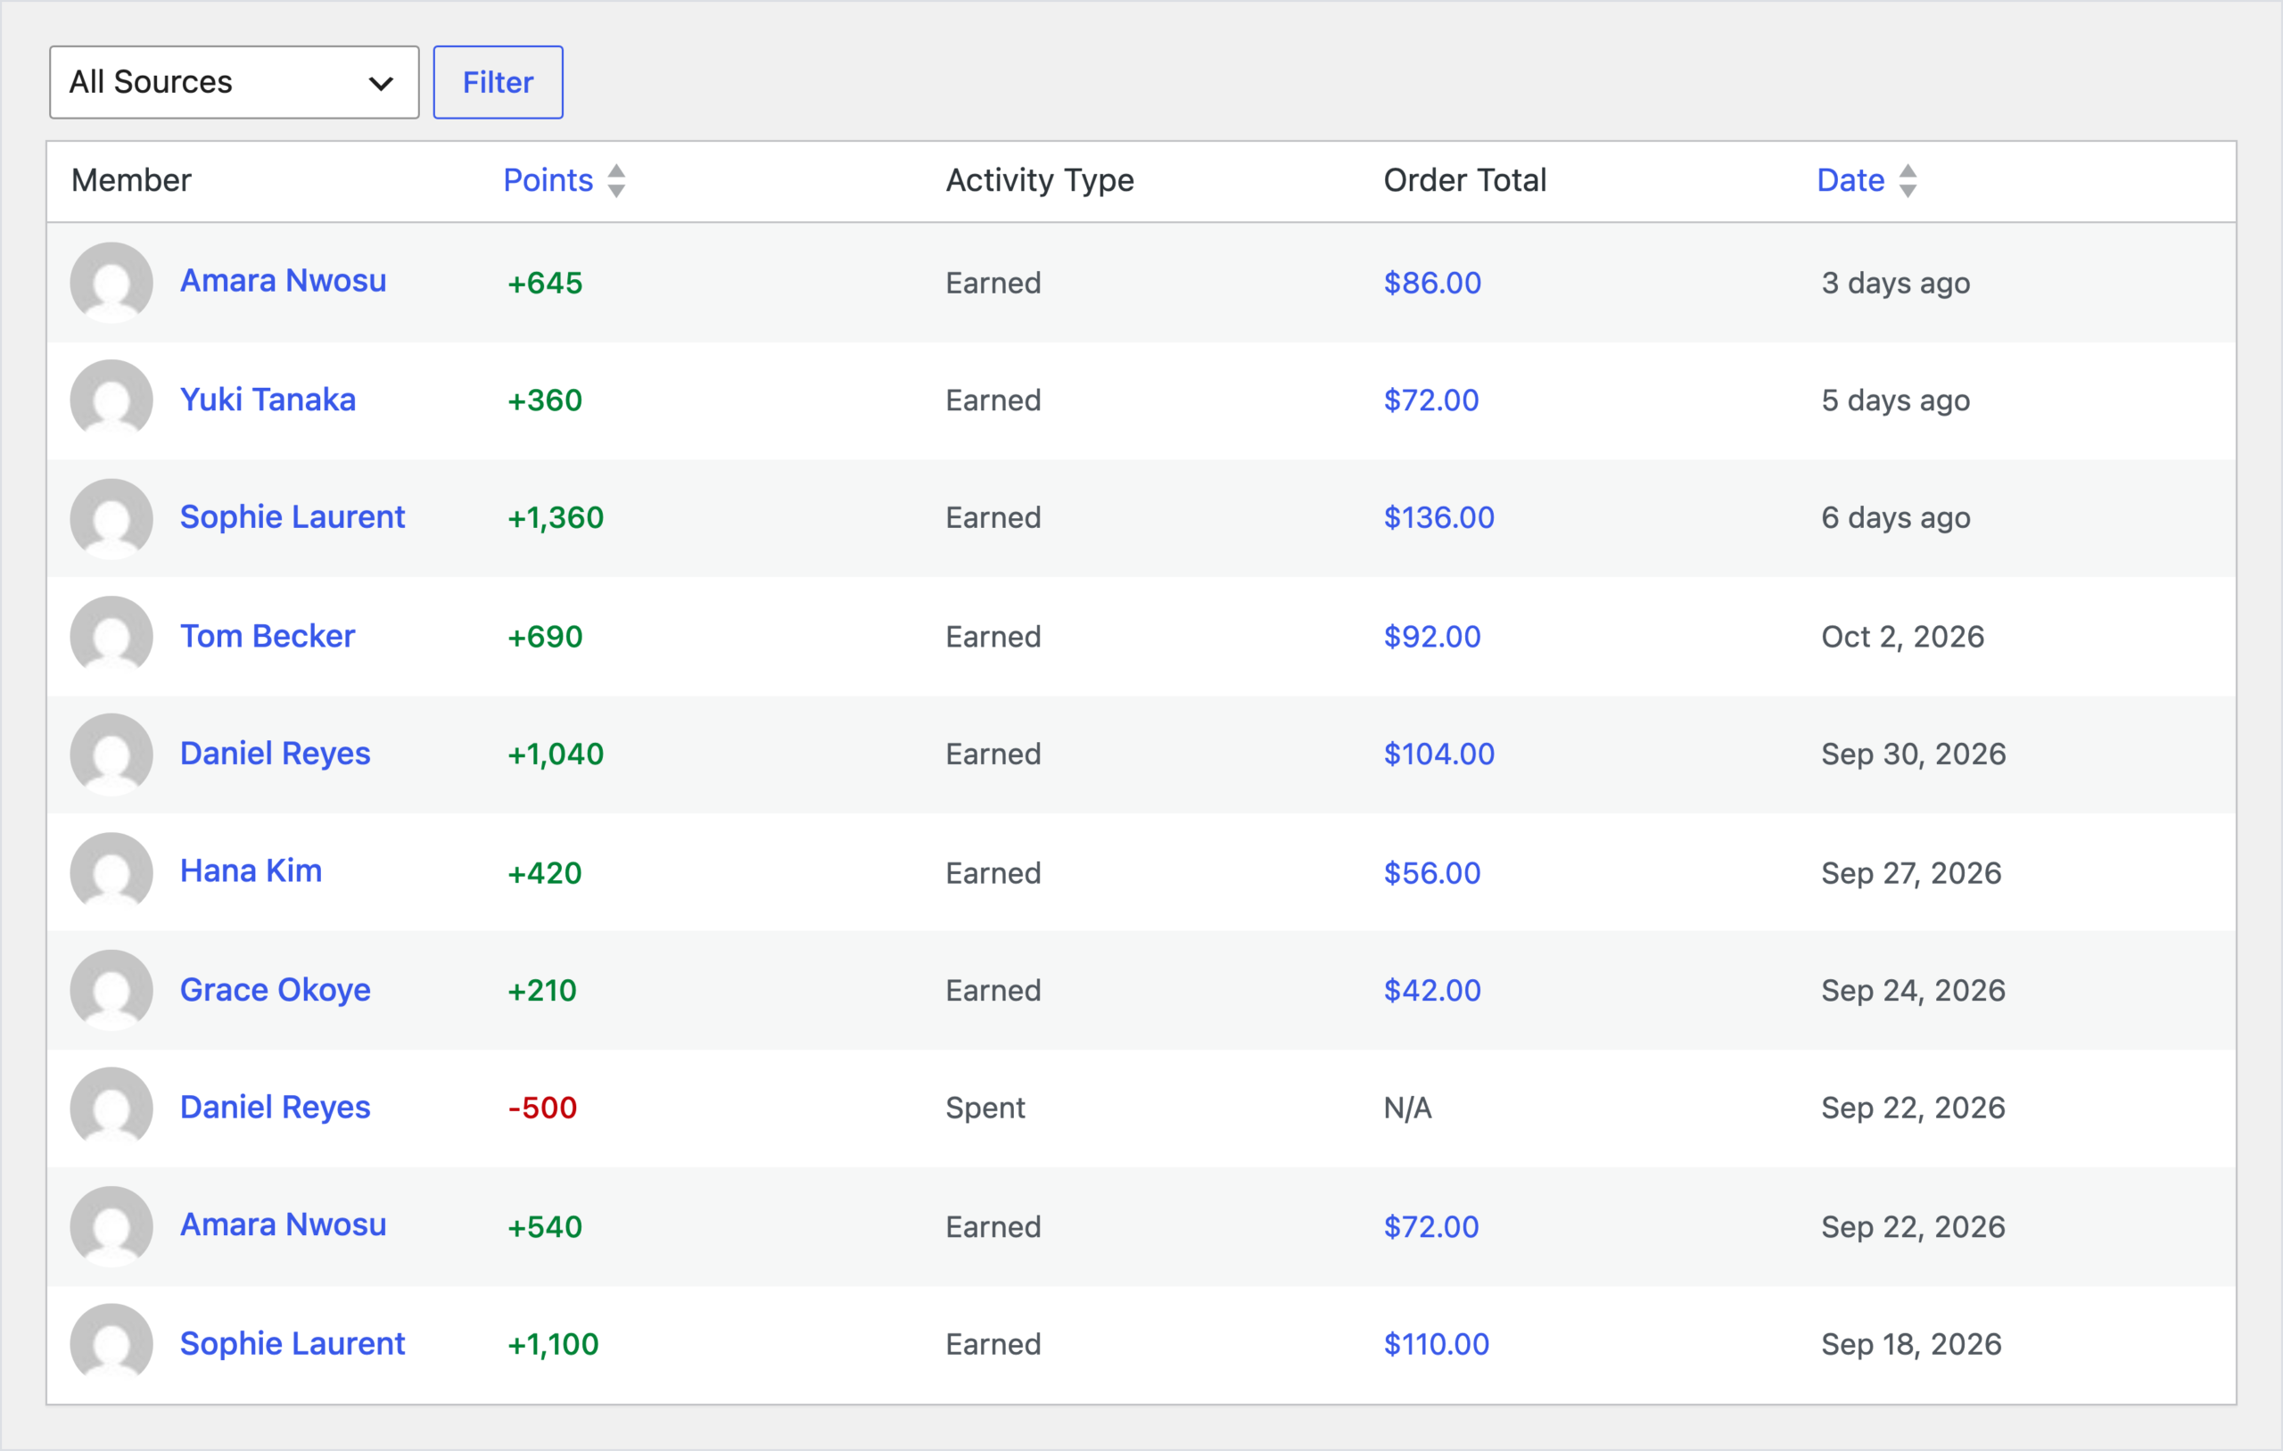This screenshot has height=1451, width=2283.
Task: Open the $136.00 order total link
Action: click(x=1438, y=518)
